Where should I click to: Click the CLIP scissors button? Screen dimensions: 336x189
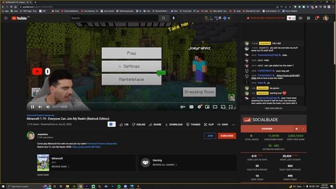[209, 124]
